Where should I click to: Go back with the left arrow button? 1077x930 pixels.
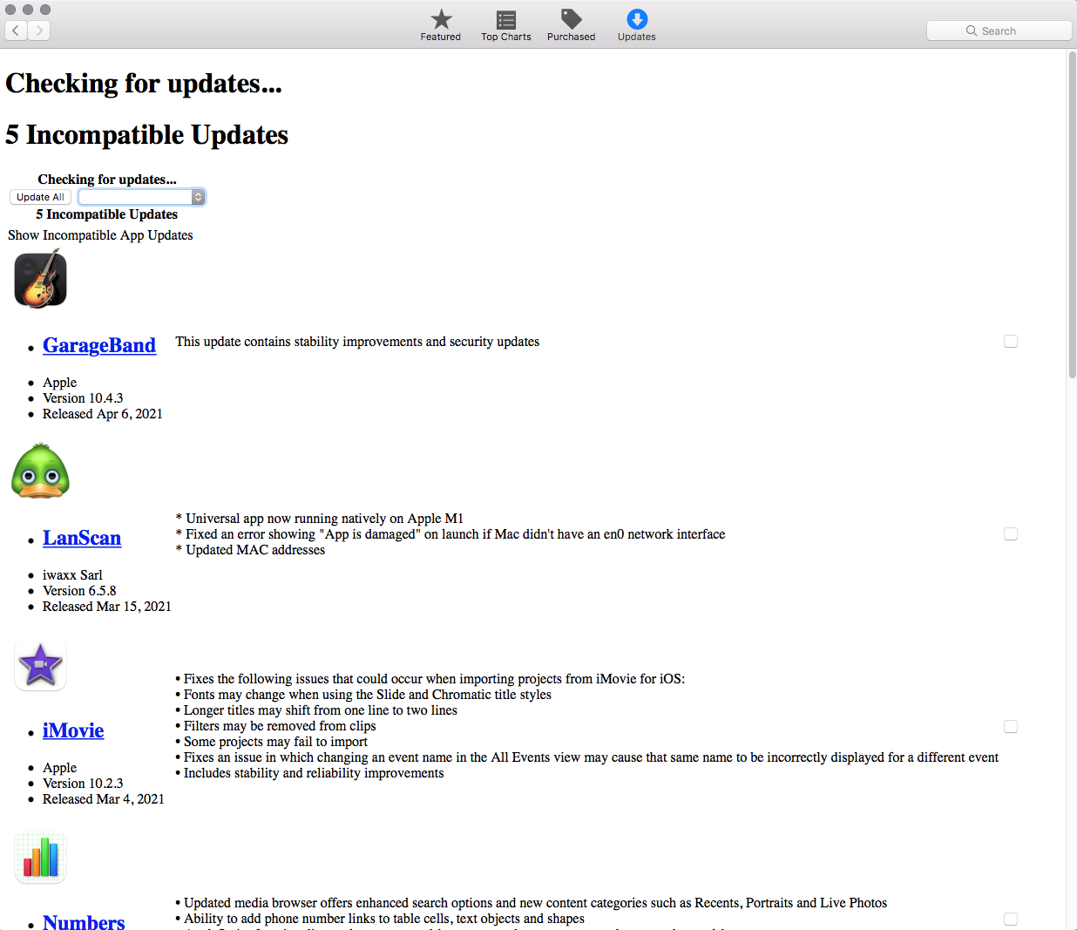click(16, 31)
